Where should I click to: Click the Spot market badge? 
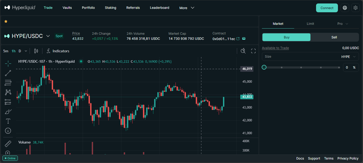[59, 36]
